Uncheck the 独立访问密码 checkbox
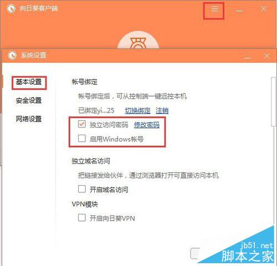Image resolution: width=277 pixels, height=266 pixels. click(x=82, y=124)
